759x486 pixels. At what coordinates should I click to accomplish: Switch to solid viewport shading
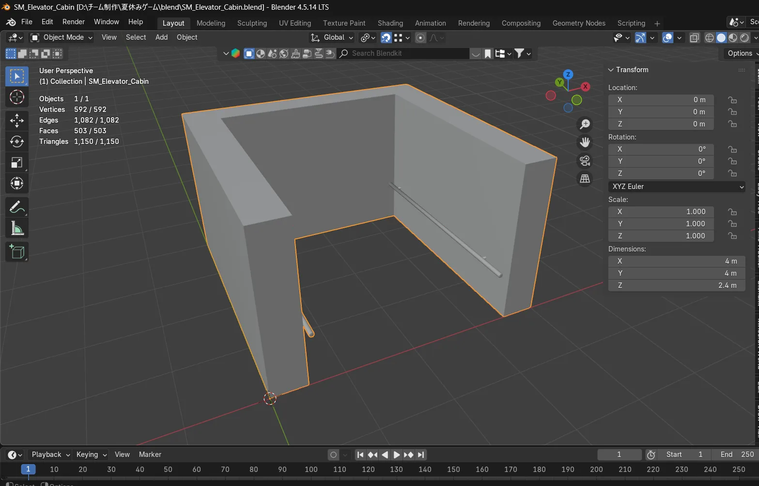[x=721, y=38]
